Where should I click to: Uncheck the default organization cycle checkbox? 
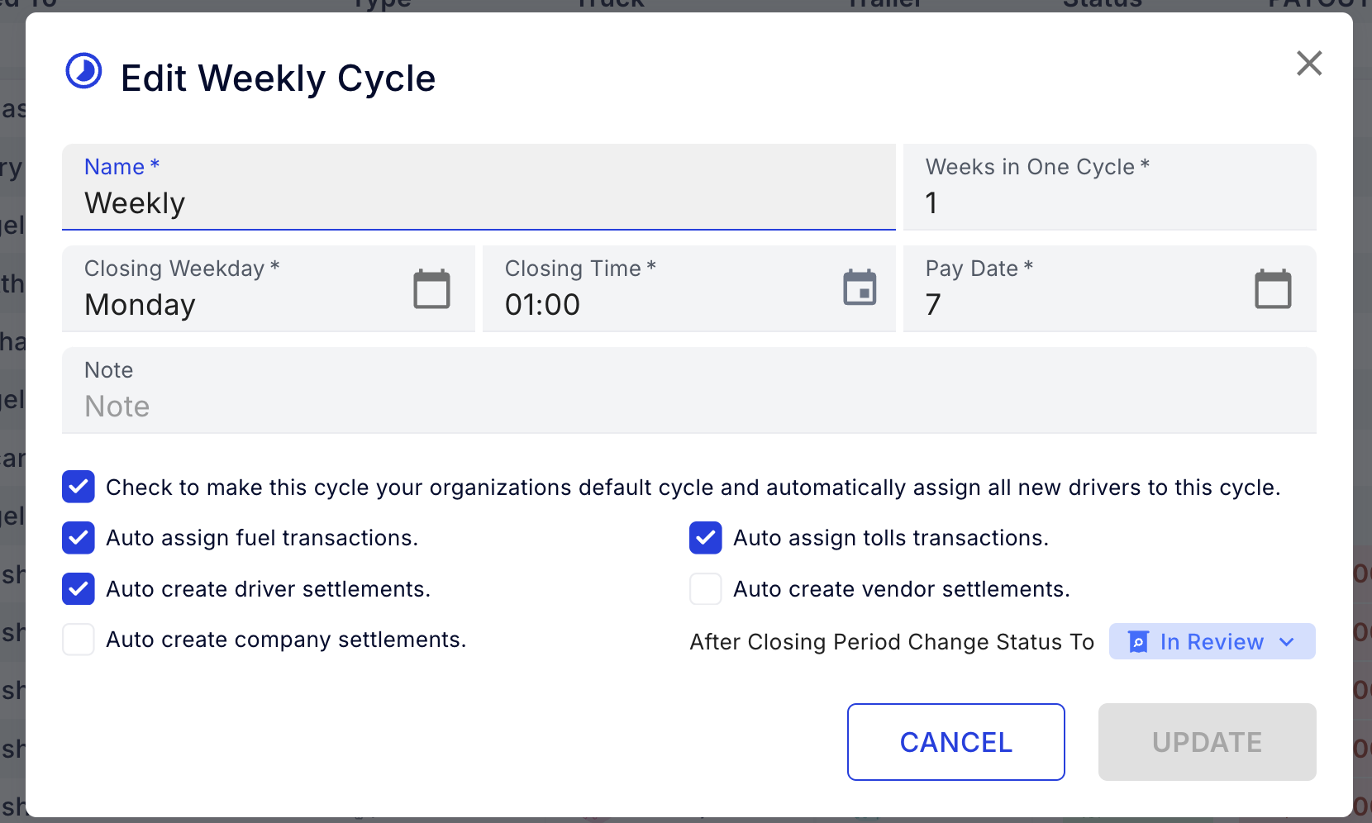[x=79, y=488]
